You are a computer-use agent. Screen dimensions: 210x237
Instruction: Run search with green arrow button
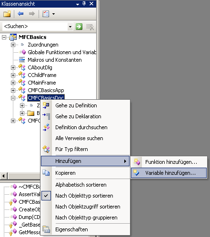coord(79,27)
